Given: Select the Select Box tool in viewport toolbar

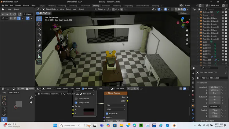Looking at the screenshot, I should (39, 19).
